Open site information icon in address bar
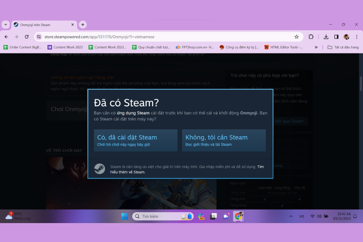Image resolution: width=363 pixels, height=242 pixels. point(39,37)
